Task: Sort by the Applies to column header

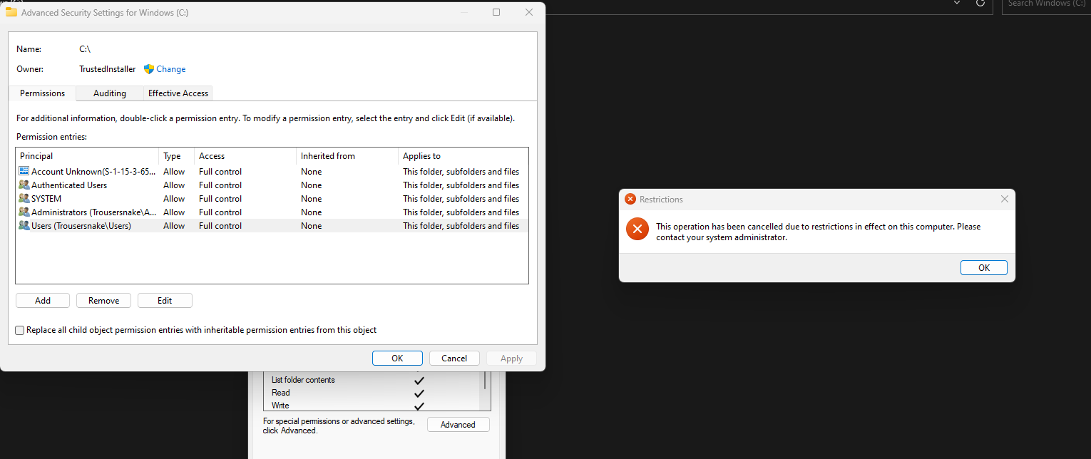Action: [x=463, y=156]
